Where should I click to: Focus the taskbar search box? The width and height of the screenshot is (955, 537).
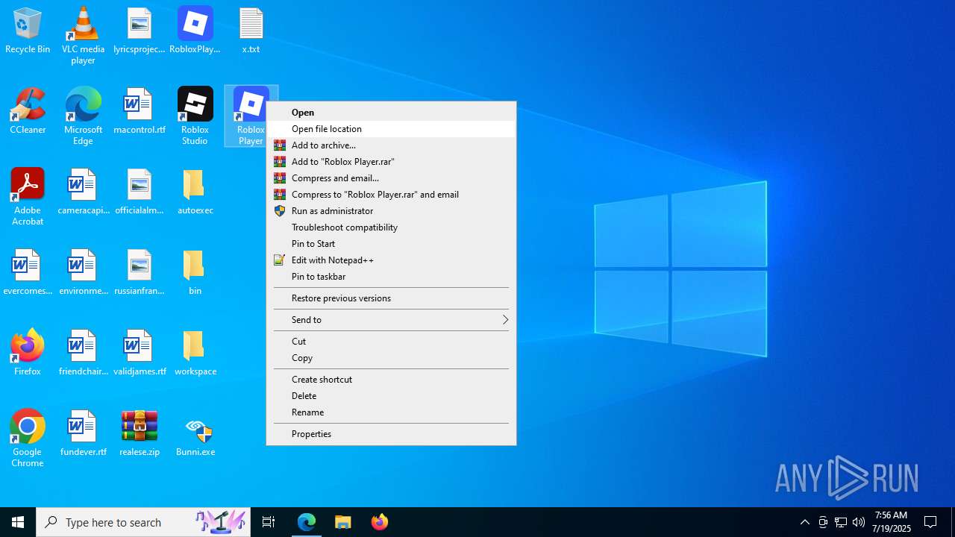[x=143, y=522]
